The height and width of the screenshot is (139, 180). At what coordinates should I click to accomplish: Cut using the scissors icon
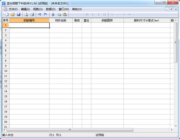[53, 14]
